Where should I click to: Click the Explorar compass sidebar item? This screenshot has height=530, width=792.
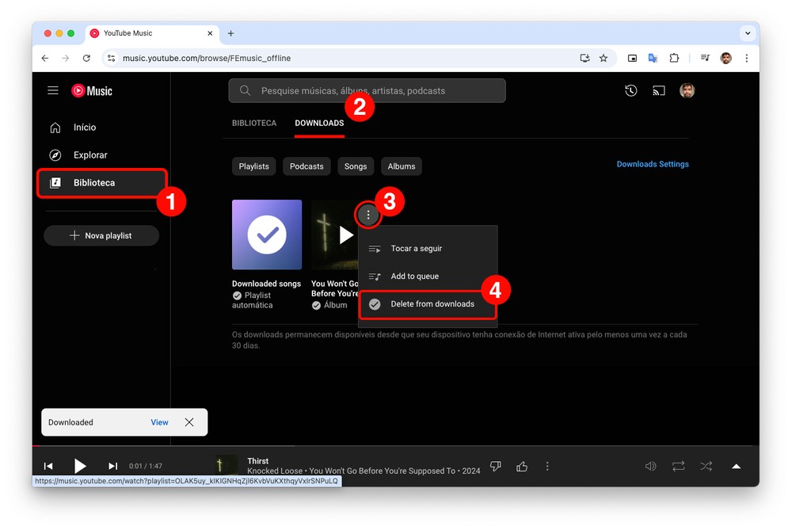click(89, 155)
